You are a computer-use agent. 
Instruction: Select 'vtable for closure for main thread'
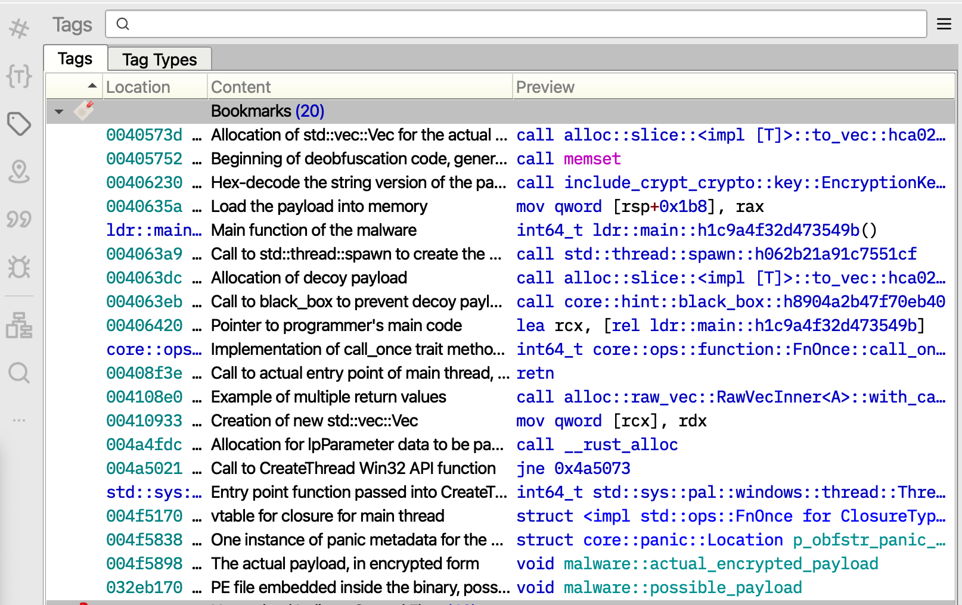click(x=327, y=516)
